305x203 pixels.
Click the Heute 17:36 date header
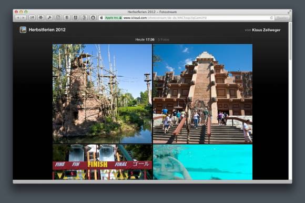pos(145,39)
